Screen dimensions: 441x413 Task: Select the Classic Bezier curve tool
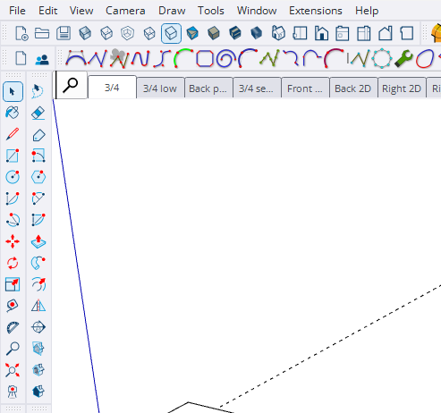[76, 58]
